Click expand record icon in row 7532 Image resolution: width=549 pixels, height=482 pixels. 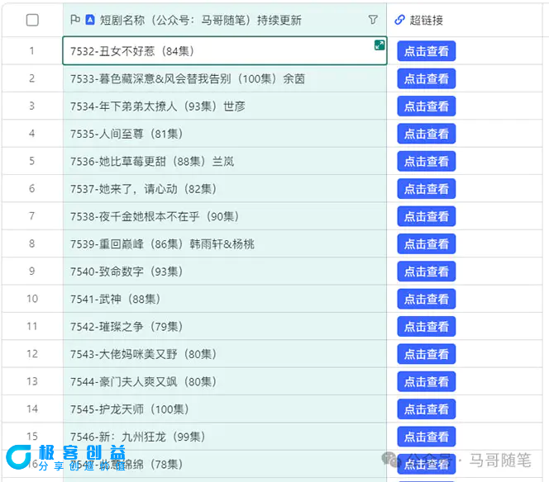click(x=380, y=45)
